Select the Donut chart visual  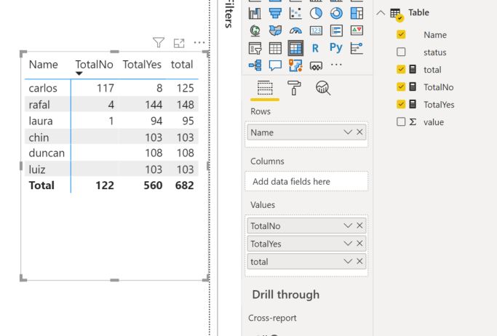point(336,13)
